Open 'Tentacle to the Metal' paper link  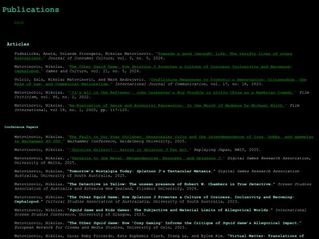pos(147,158)
